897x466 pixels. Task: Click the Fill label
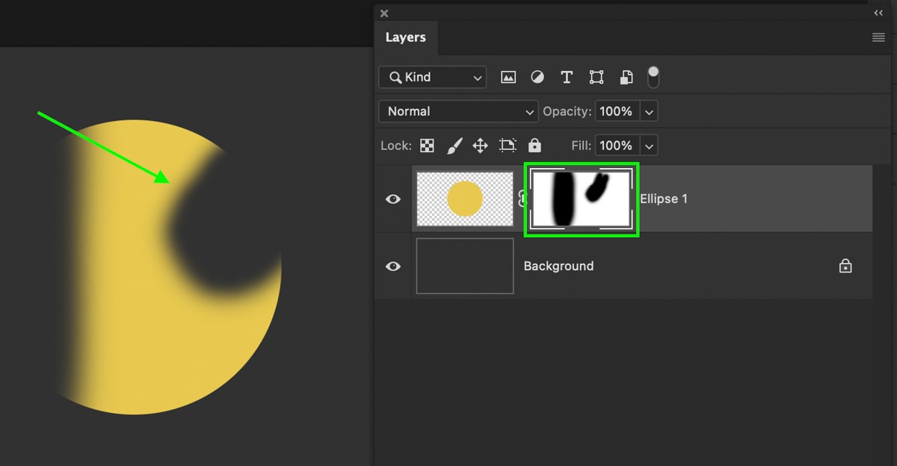[x=582, y=146]
